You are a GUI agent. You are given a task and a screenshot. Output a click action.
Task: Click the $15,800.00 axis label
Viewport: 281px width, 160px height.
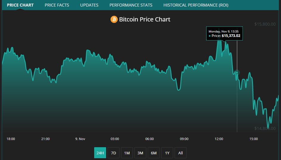265,24
